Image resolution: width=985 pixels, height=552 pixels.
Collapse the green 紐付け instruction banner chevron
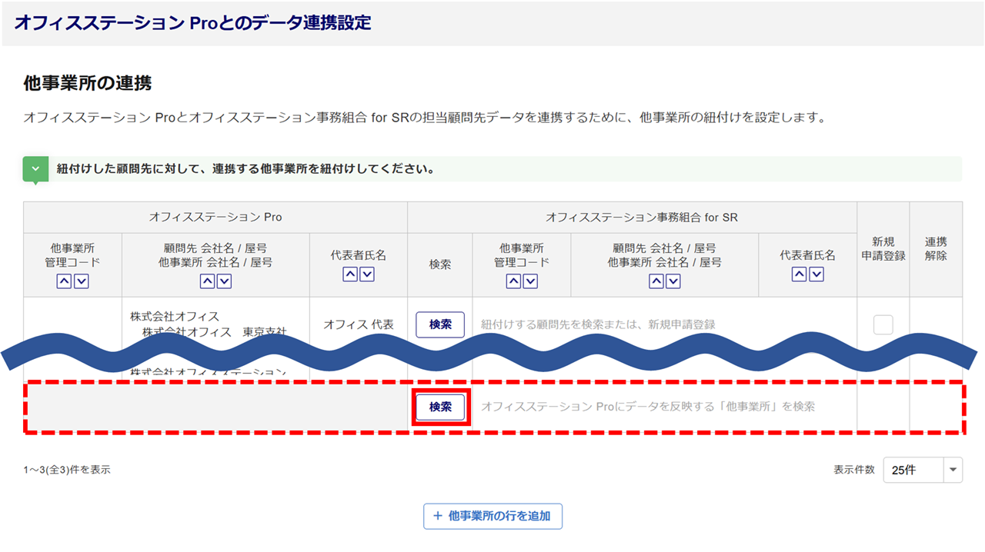pos(35,169)
